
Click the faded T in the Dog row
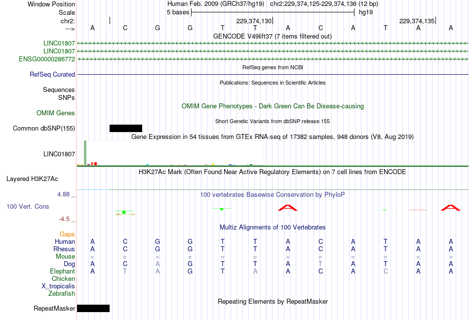320,264
